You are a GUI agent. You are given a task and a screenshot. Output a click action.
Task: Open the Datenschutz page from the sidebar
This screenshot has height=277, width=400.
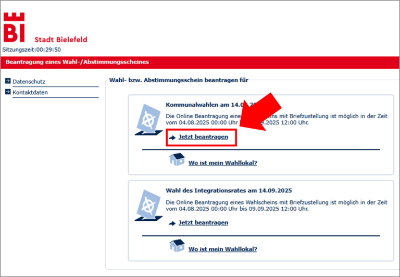coord(29,82)
